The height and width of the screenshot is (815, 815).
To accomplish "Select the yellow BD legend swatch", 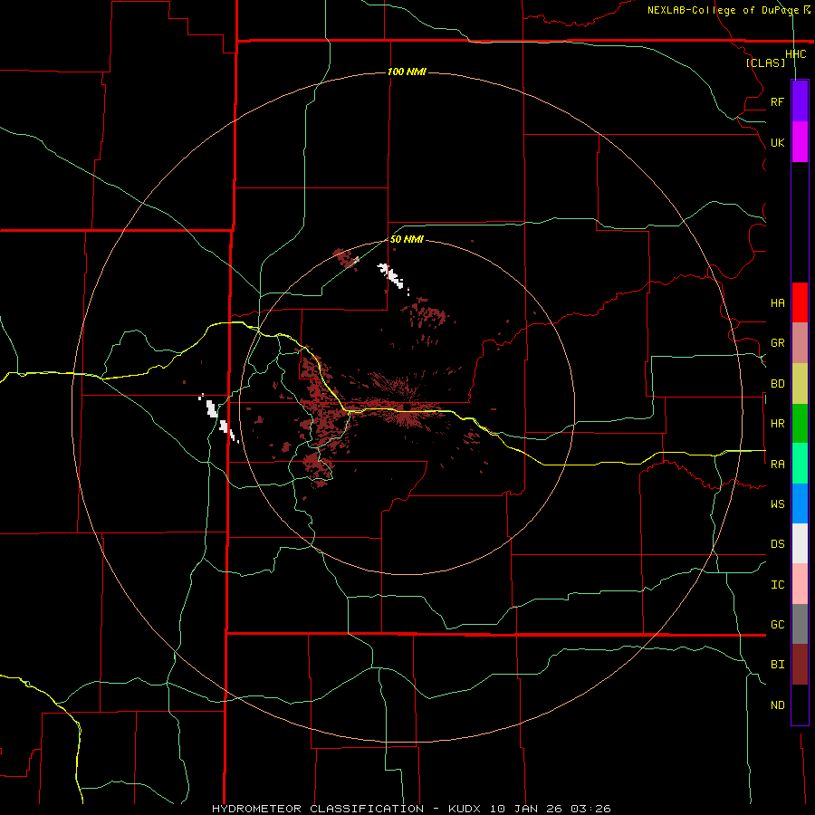I will 800,384.
